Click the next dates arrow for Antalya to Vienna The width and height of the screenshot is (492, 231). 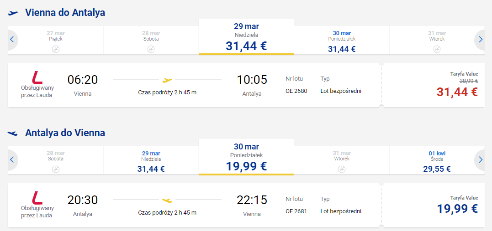480,160
